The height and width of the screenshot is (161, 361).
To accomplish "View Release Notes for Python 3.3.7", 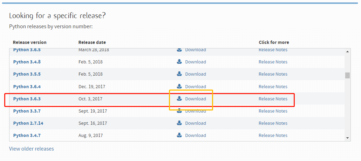I will coord(273,111).
